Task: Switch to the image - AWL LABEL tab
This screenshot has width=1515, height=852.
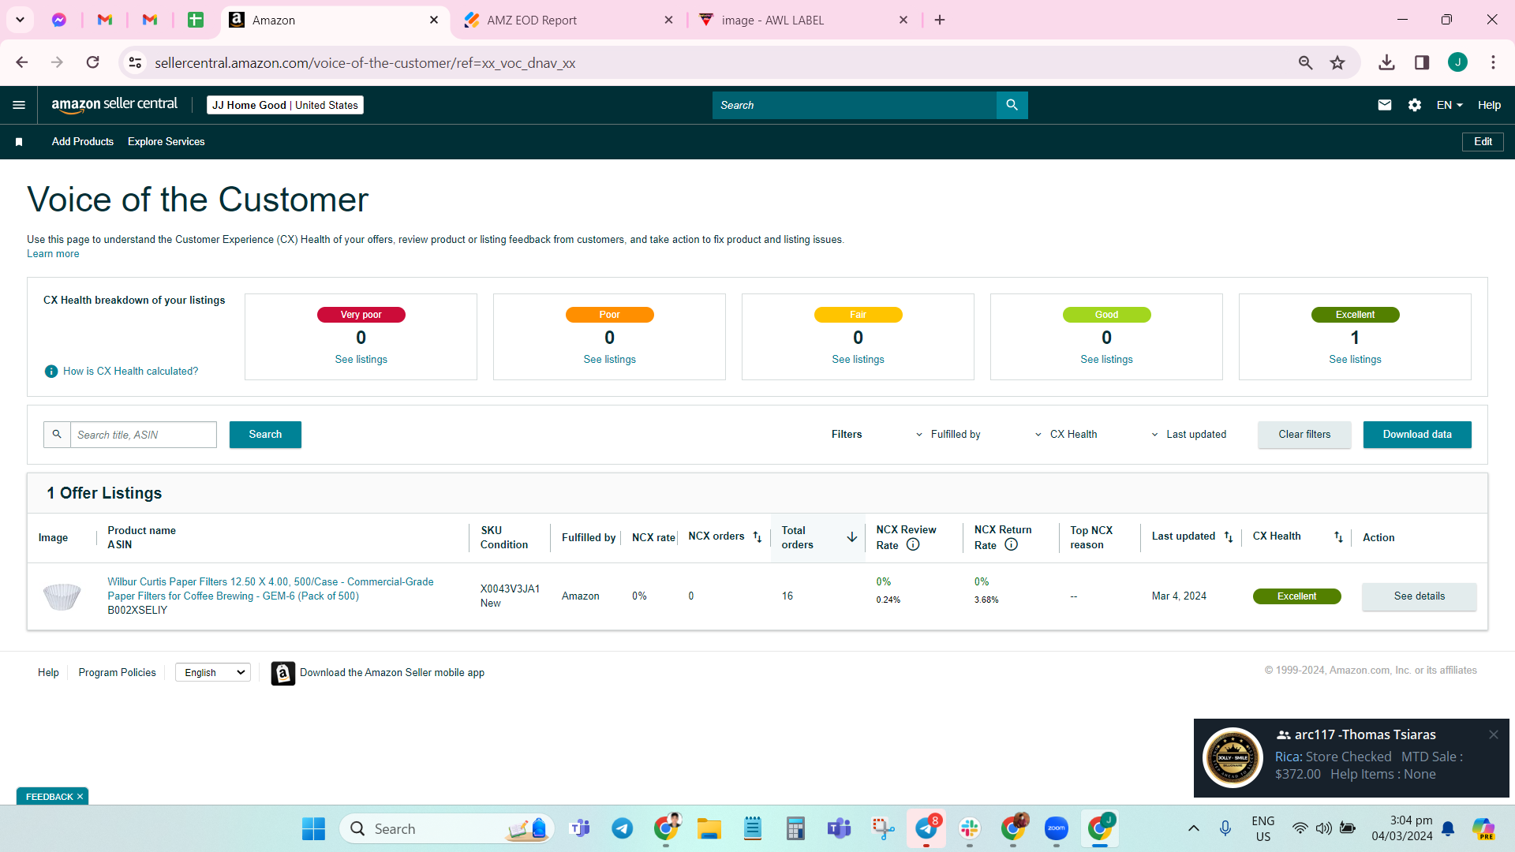Action: 805,21
